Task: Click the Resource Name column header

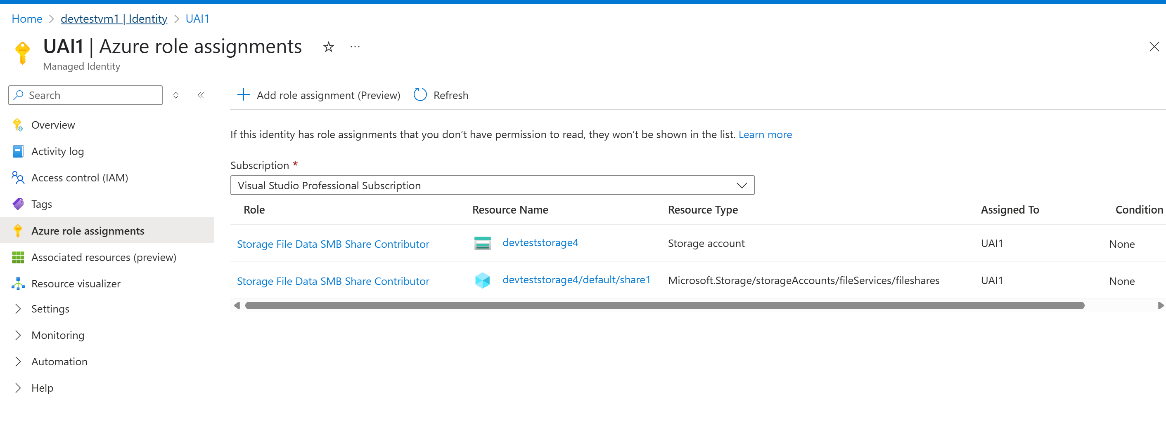Action: point(510,210)
